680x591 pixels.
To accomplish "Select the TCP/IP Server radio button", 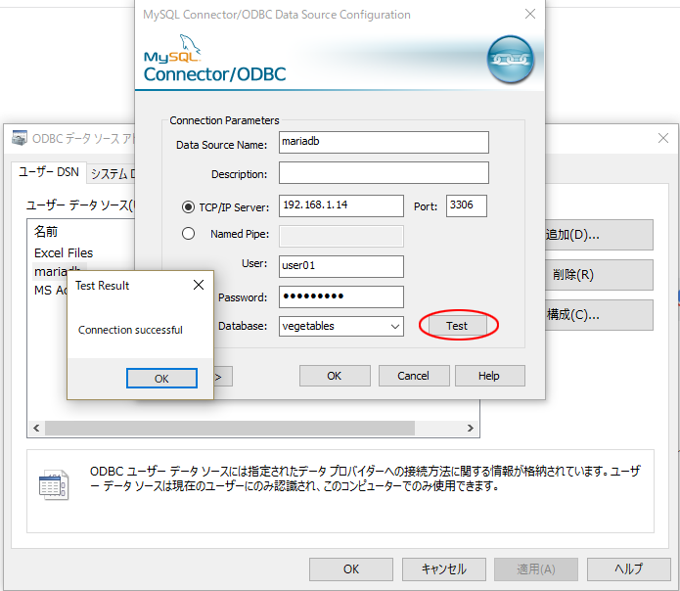I will (x=189, y=206).
